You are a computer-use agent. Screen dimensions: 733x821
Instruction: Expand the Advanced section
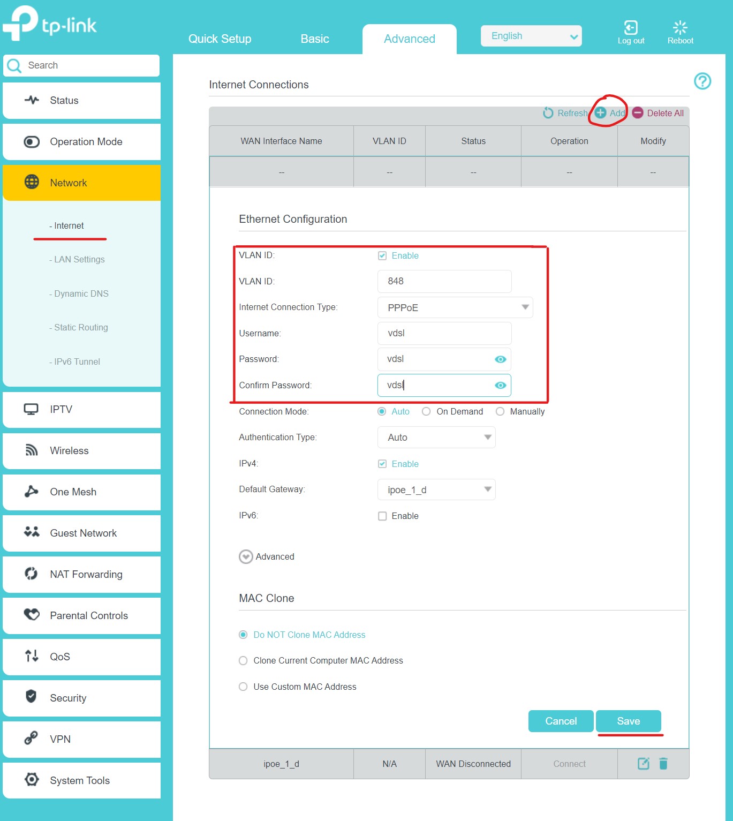[245, 556]
